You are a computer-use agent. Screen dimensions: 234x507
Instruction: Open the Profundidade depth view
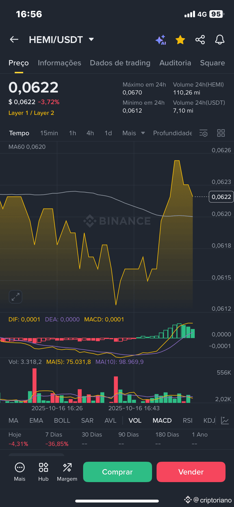(x=172, y=133)
